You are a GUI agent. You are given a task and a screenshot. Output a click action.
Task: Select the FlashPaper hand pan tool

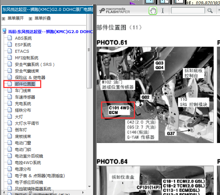pyautogui.click(x=153, y=11)
